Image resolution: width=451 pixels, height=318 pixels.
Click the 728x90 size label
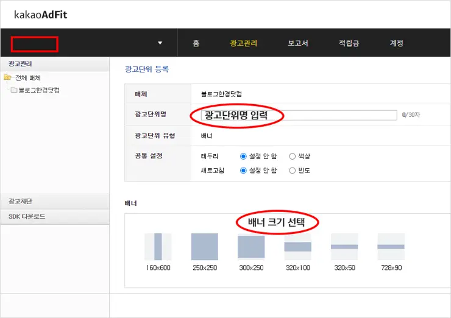391,267
